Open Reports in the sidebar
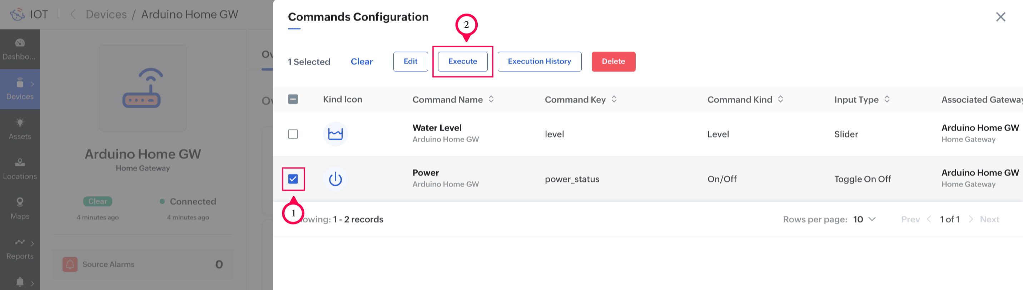The image size is (1023, 290). [20, 248]
